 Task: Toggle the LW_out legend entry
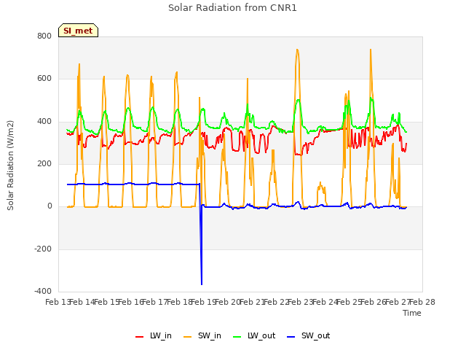coord(254,335)
